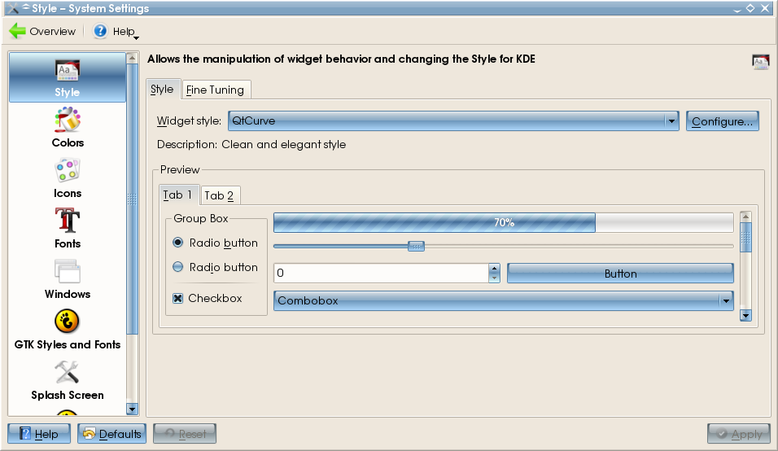
Task: Switch to the Fine Tuning tab
Action: (216, 90)
